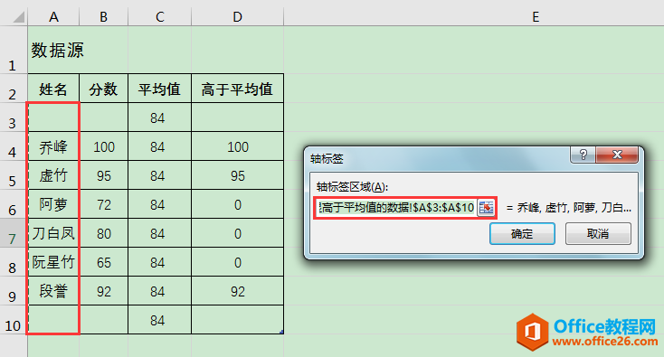Click the cell with name 刀白凤

coord(53,233)
